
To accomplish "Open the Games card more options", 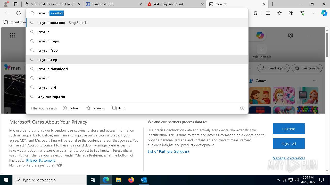I will click(x=315, y=81).
